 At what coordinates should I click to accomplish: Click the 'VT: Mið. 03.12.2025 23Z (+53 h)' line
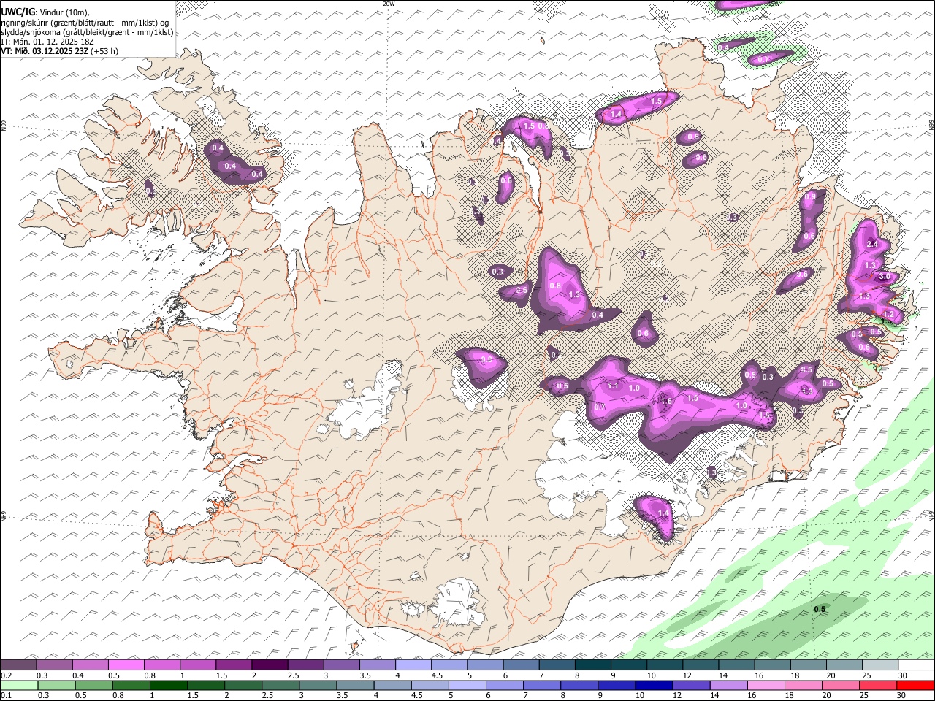(x=60, y=51)
